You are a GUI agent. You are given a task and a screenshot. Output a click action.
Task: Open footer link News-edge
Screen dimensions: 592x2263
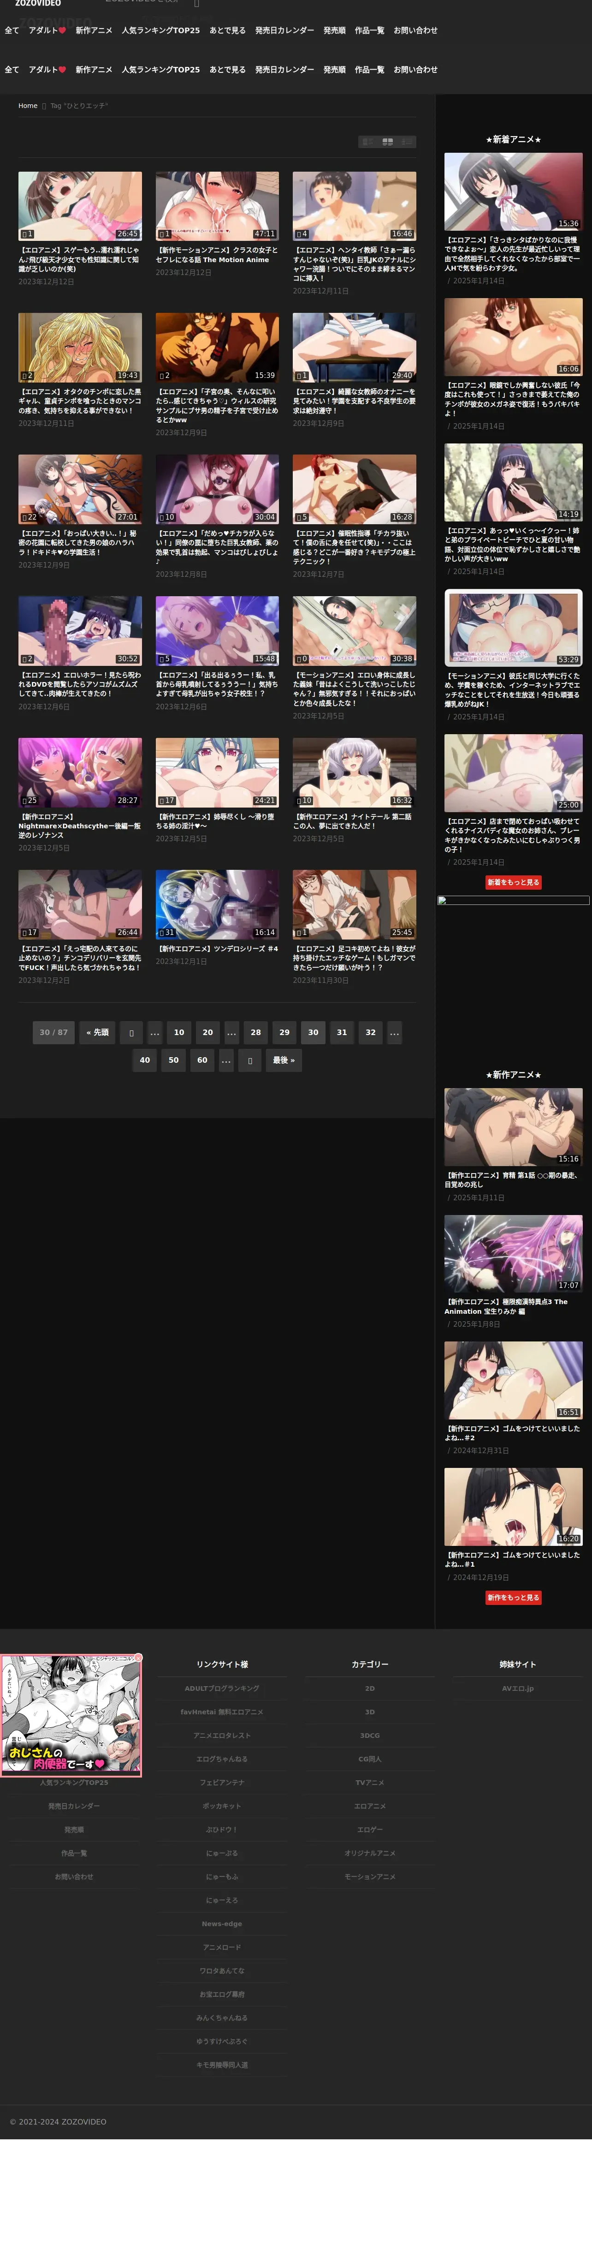[x=222, y=1924]
